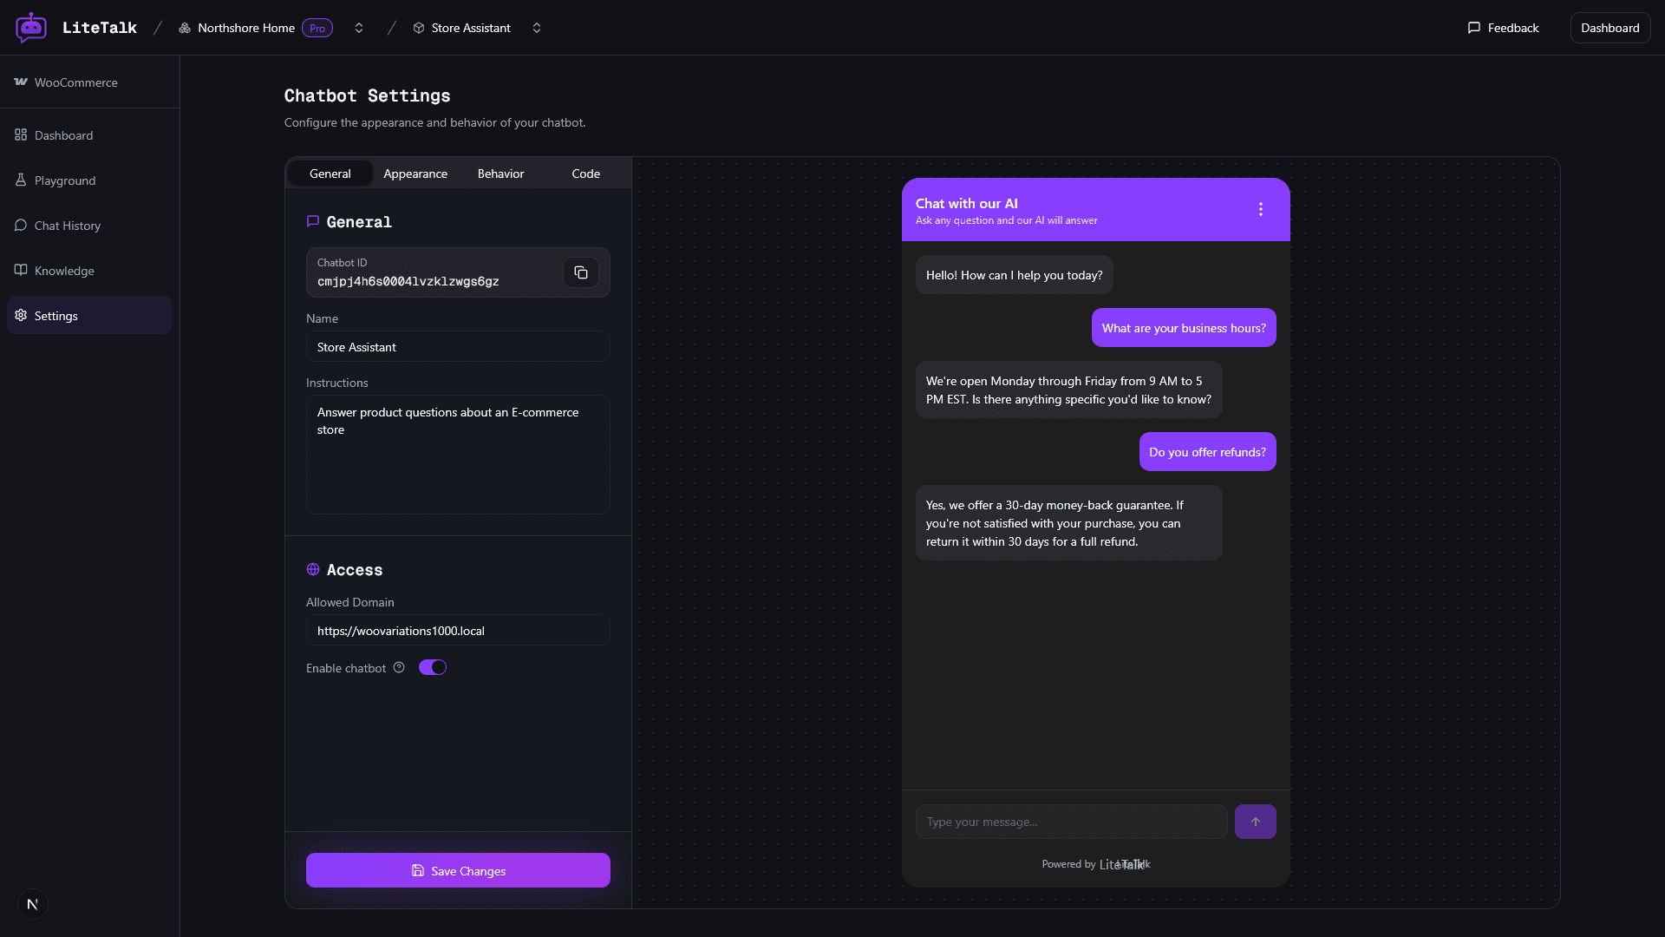Screen dimensions: 1665x937
Task: Open the chat widget options menu
Action: (x=1259, y=208)
